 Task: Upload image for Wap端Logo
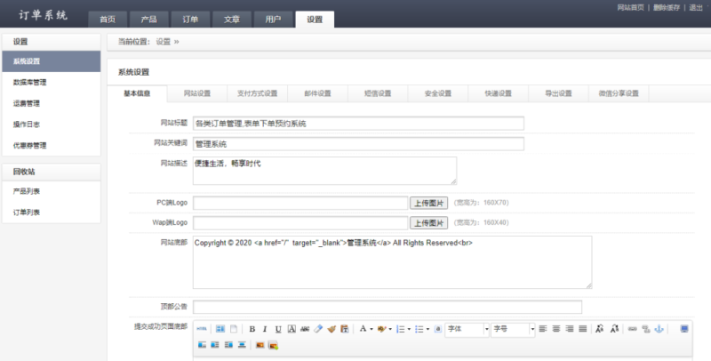coord(429,222)
